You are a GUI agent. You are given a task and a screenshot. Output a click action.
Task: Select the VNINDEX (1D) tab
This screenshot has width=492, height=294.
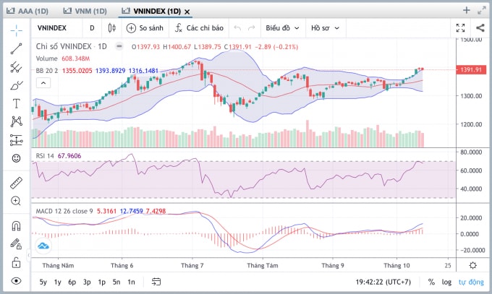151,12
